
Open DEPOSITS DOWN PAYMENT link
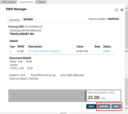coord(44,51)
